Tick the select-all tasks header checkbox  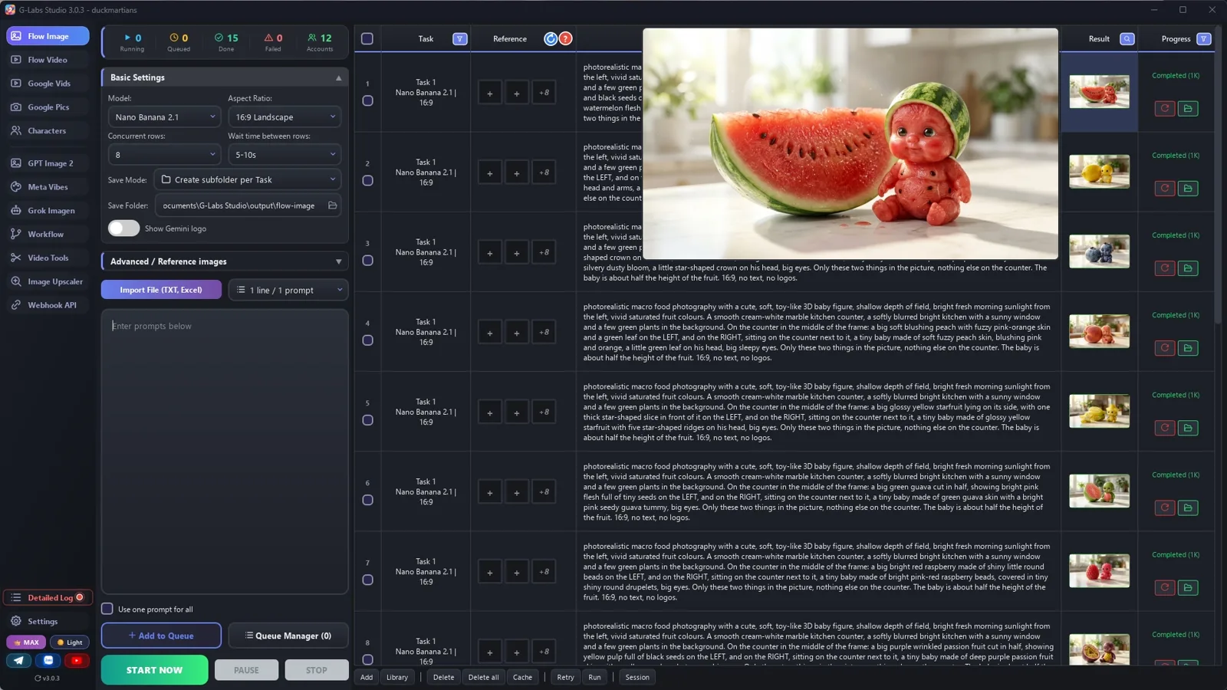pyautogui.click(x=367, y=39)
